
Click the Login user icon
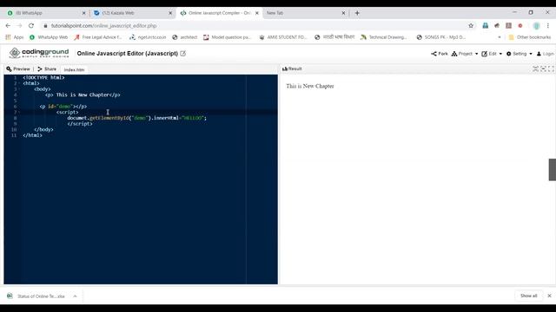click(539, 54)
